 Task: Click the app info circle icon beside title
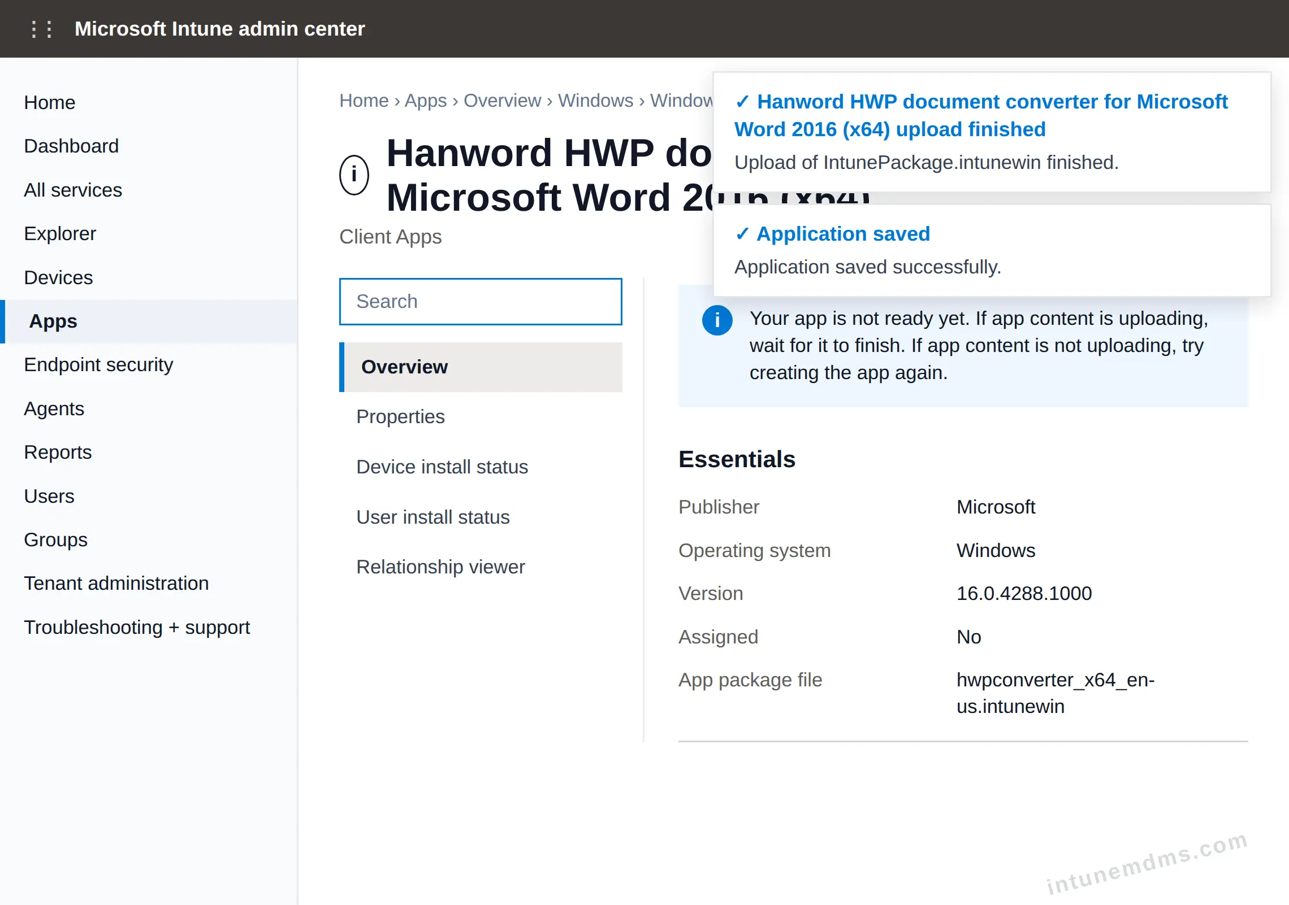coord(354,175)
